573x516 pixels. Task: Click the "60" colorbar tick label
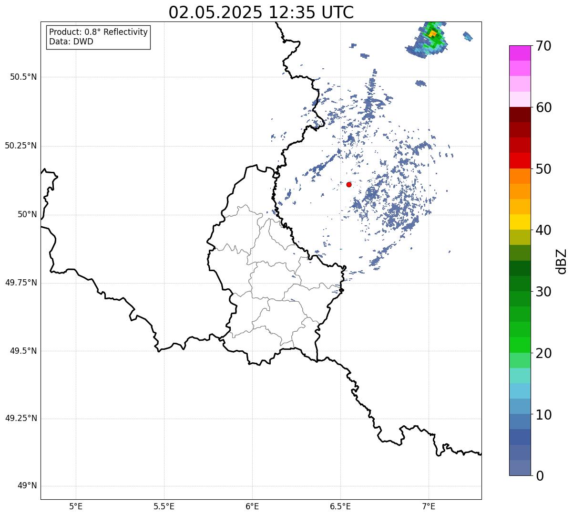pyautogui.click(x=543, y=107)
